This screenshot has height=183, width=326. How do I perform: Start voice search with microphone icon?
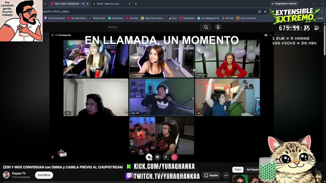coord(218,27)
